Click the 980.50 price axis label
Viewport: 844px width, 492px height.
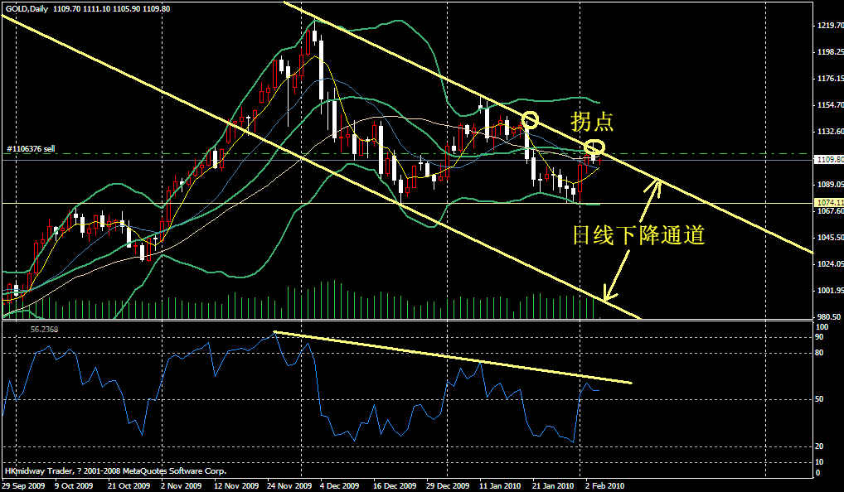coord(829,316)
